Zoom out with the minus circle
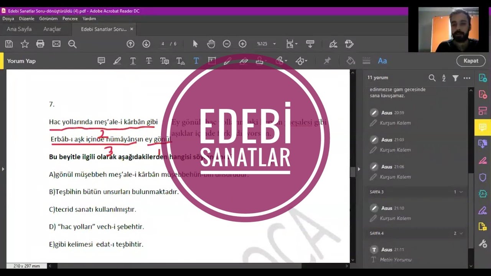 [x=227, y=44]
